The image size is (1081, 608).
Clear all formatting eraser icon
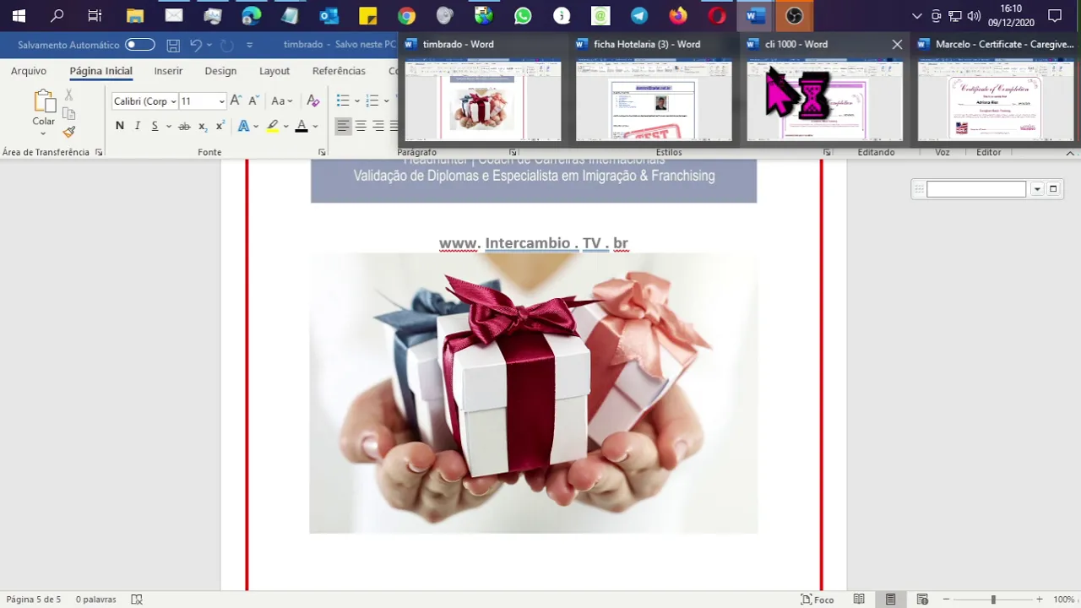point(313,101)
